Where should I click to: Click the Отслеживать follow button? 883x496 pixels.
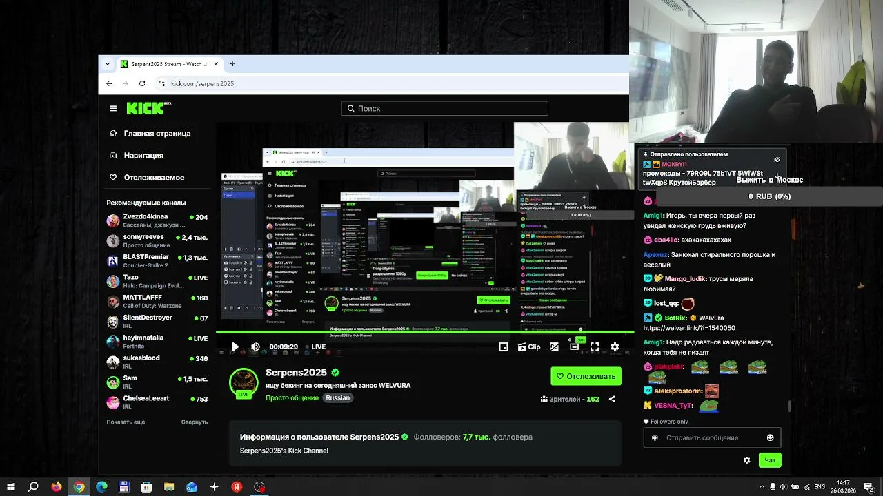click(586, 376)
